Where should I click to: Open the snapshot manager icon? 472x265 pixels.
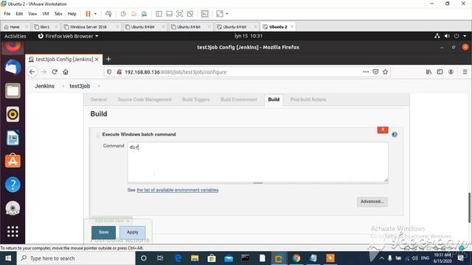pyautogui.click(x=145, y=14)
